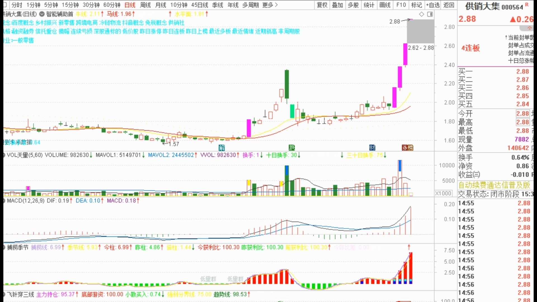Open MACD indicator settings circle
The image size is (537, 302).
point(4,200)
